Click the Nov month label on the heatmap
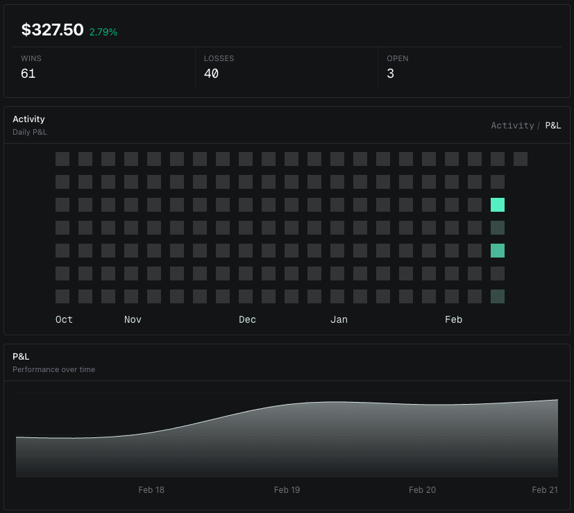The height and width of the screenshot is (513, 574). point(133,319)
